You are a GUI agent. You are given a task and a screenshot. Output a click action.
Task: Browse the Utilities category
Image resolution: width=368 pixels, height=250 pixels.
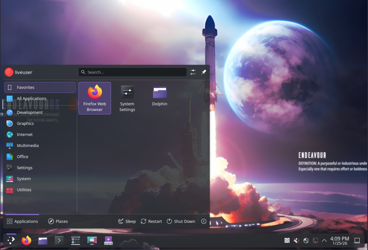[x=40, y=190]
